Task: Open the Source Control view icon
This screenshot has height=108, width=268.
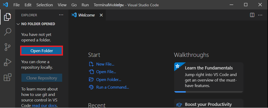Action: click(8, 47)
